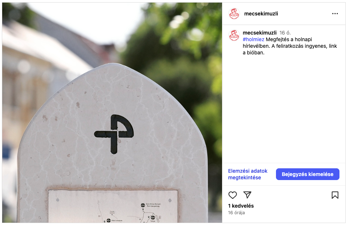View who liked via 1 kedvelés
349x226 pixels.
click(241, 206)
